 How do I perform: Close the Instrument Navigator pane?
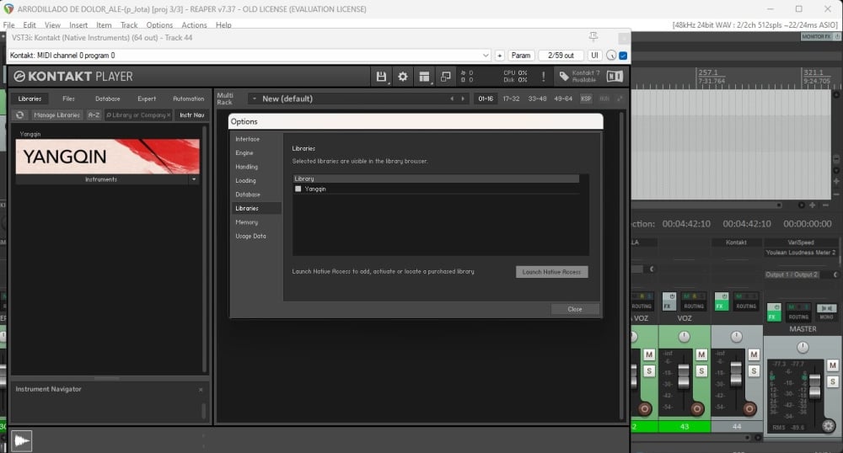[x=201, y=390]
